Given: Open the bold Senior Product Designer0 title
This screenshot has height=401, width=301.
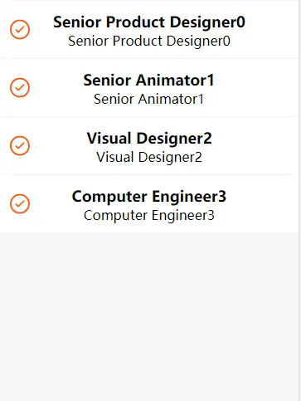Looking at the screenshot, I should click(149, 22).
